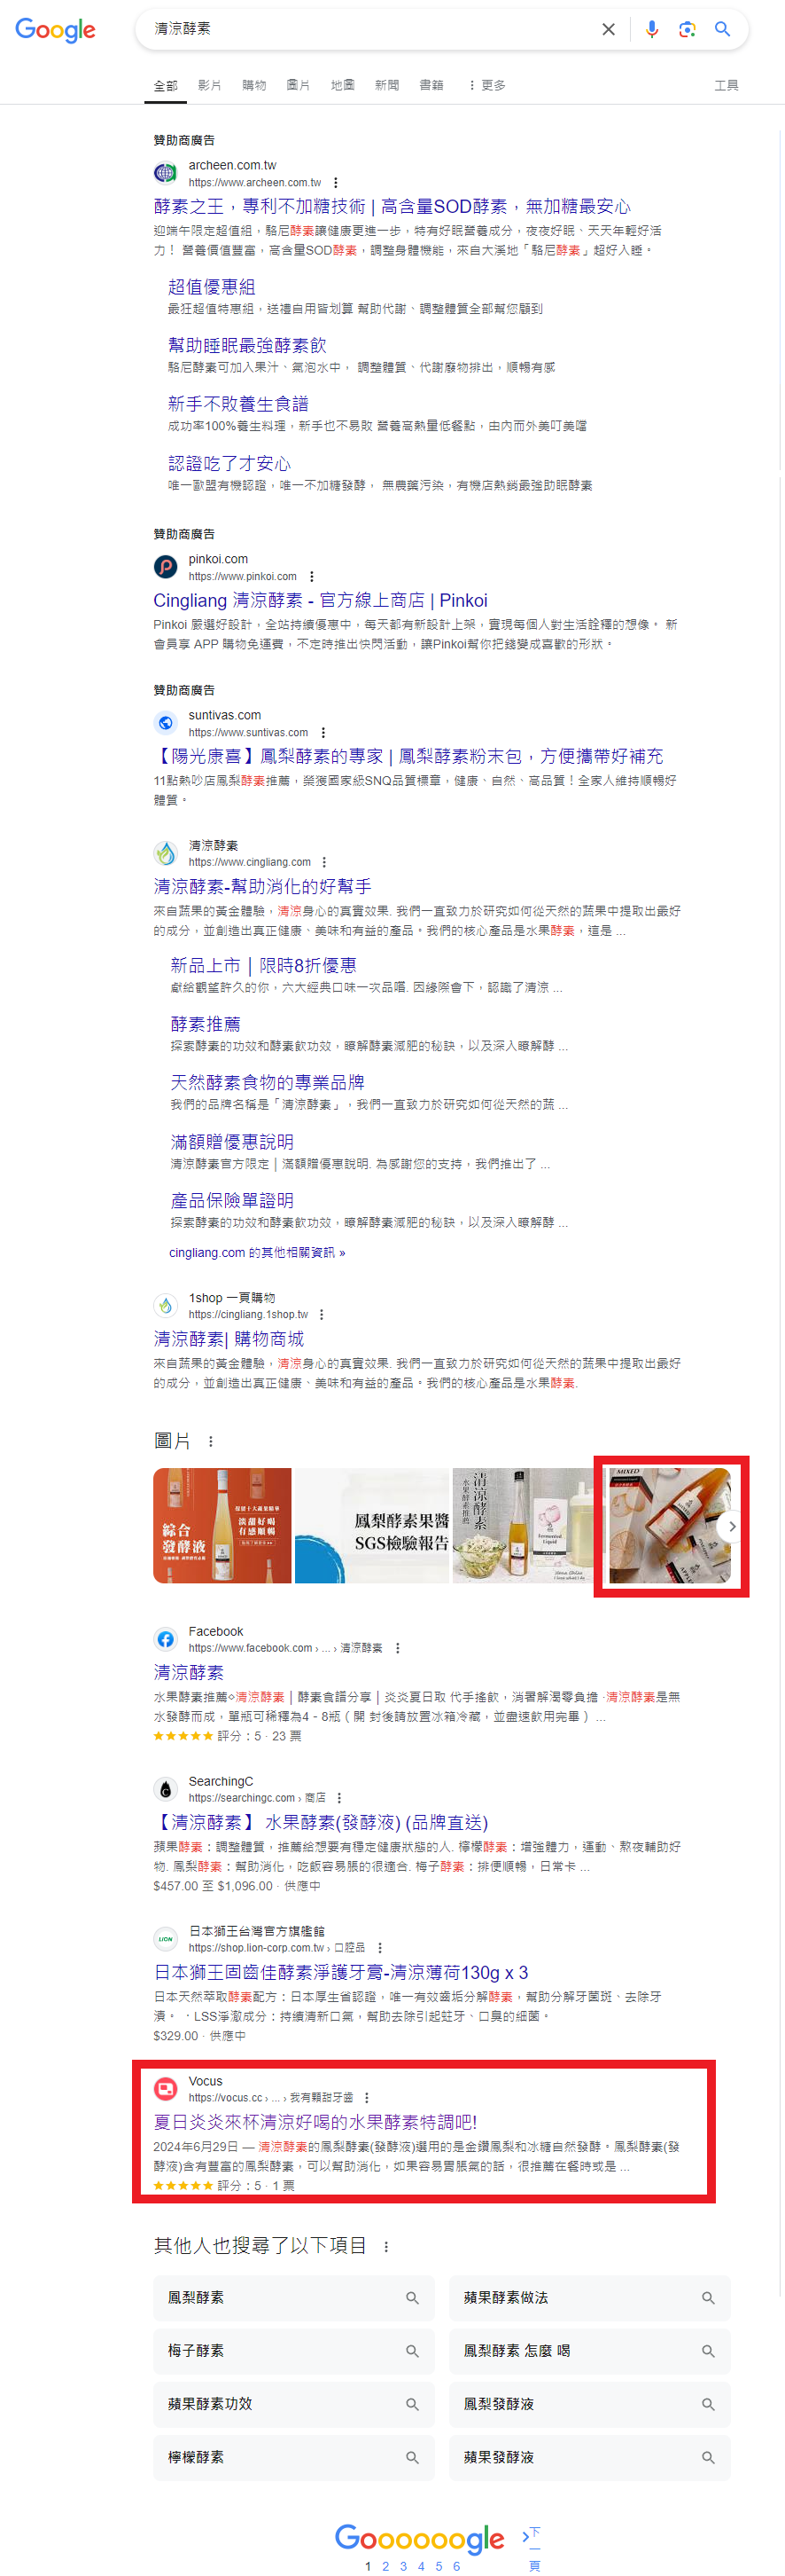
Task: Open the 工具 search tools menu
Action: [x=726, y=85]
